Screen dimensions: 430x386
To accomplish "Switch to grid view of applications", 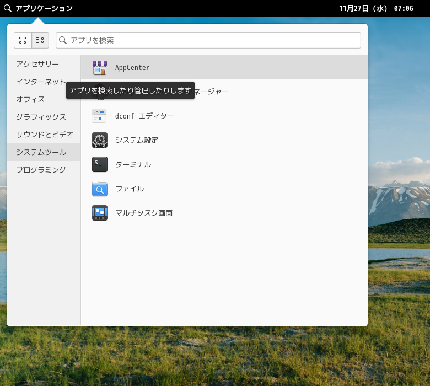I will [x=23, y=40].
